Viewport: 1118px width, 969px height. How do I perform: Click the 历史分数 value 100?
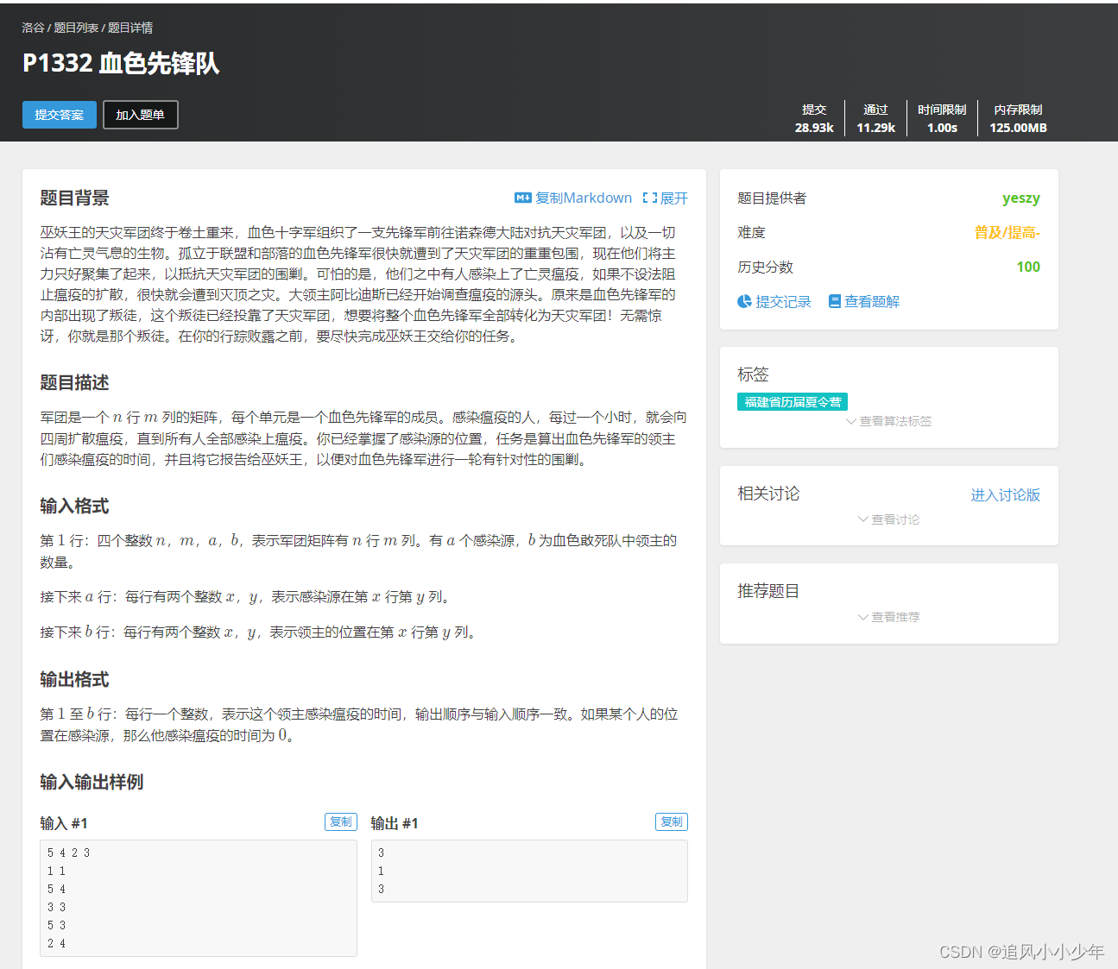1028,267
